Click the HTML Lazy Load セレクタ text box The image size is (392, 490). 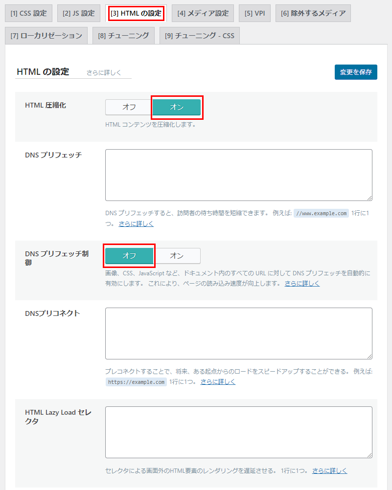tap(238, 432)
